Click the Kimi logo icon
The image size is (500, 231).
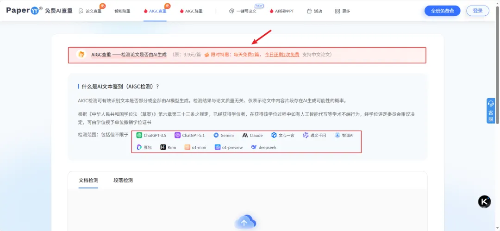click(x=163, y=147)
